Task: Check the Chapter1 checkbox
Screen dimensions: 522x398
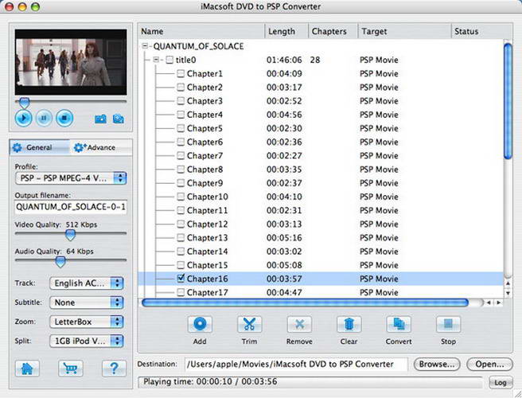Action: tap(181, 73)
